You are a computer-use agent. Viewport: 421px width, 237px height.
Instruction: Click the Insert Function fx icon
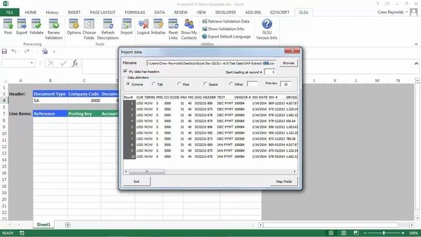coord(75,63)
